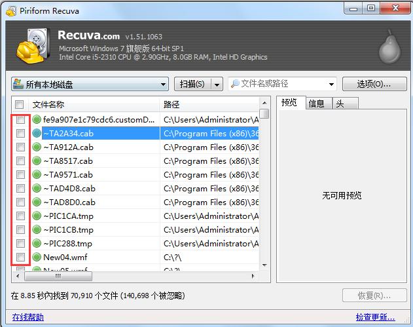Expand the 文件名或路径 filter dropdown arrow
This screenshot has width=413, height=327.
pos(331,85)
